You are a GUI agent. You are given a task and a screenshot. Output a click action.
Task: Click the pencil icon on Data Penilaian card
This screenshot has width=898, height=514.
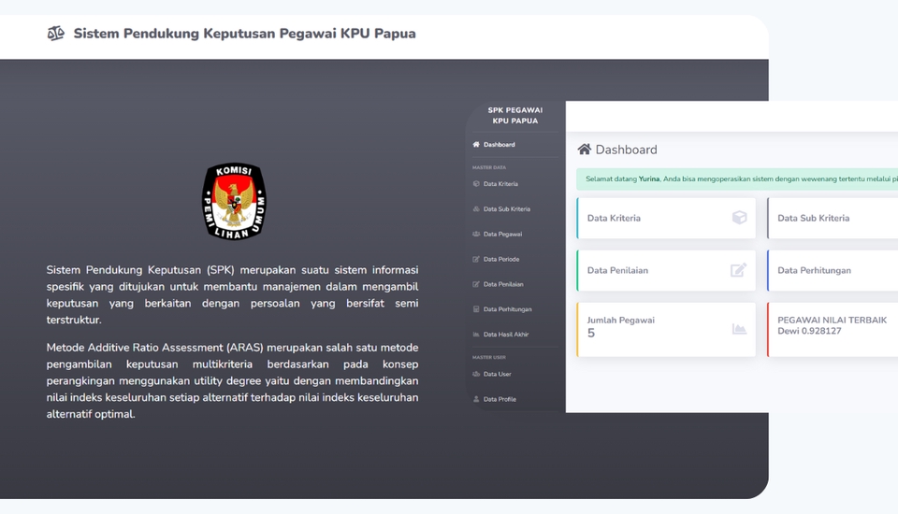[x=739, y=269]
